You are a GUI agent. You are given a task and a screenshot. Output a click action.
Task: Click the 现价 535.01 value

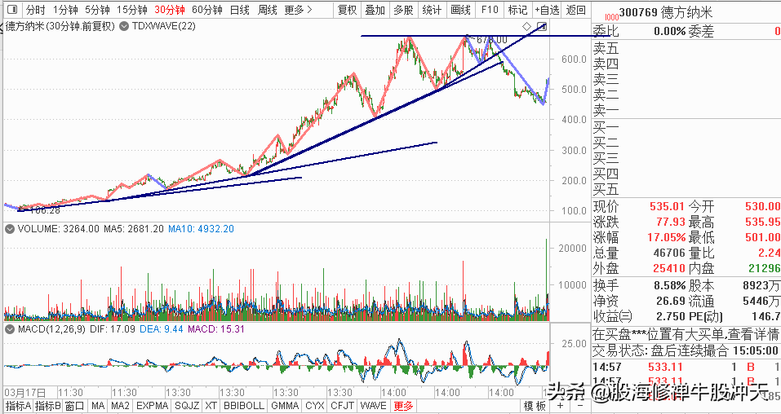pos(666,206)
